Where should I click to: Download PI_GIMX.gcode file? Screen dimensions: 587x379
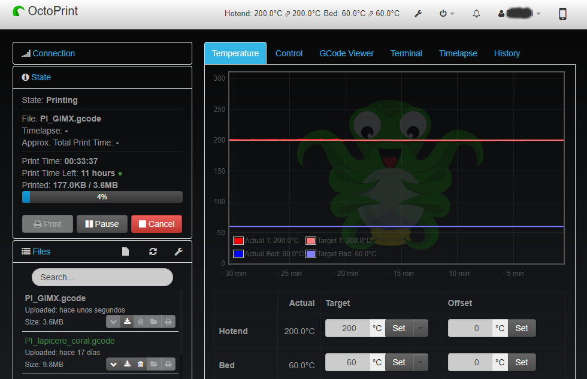[x=127, y=322]
